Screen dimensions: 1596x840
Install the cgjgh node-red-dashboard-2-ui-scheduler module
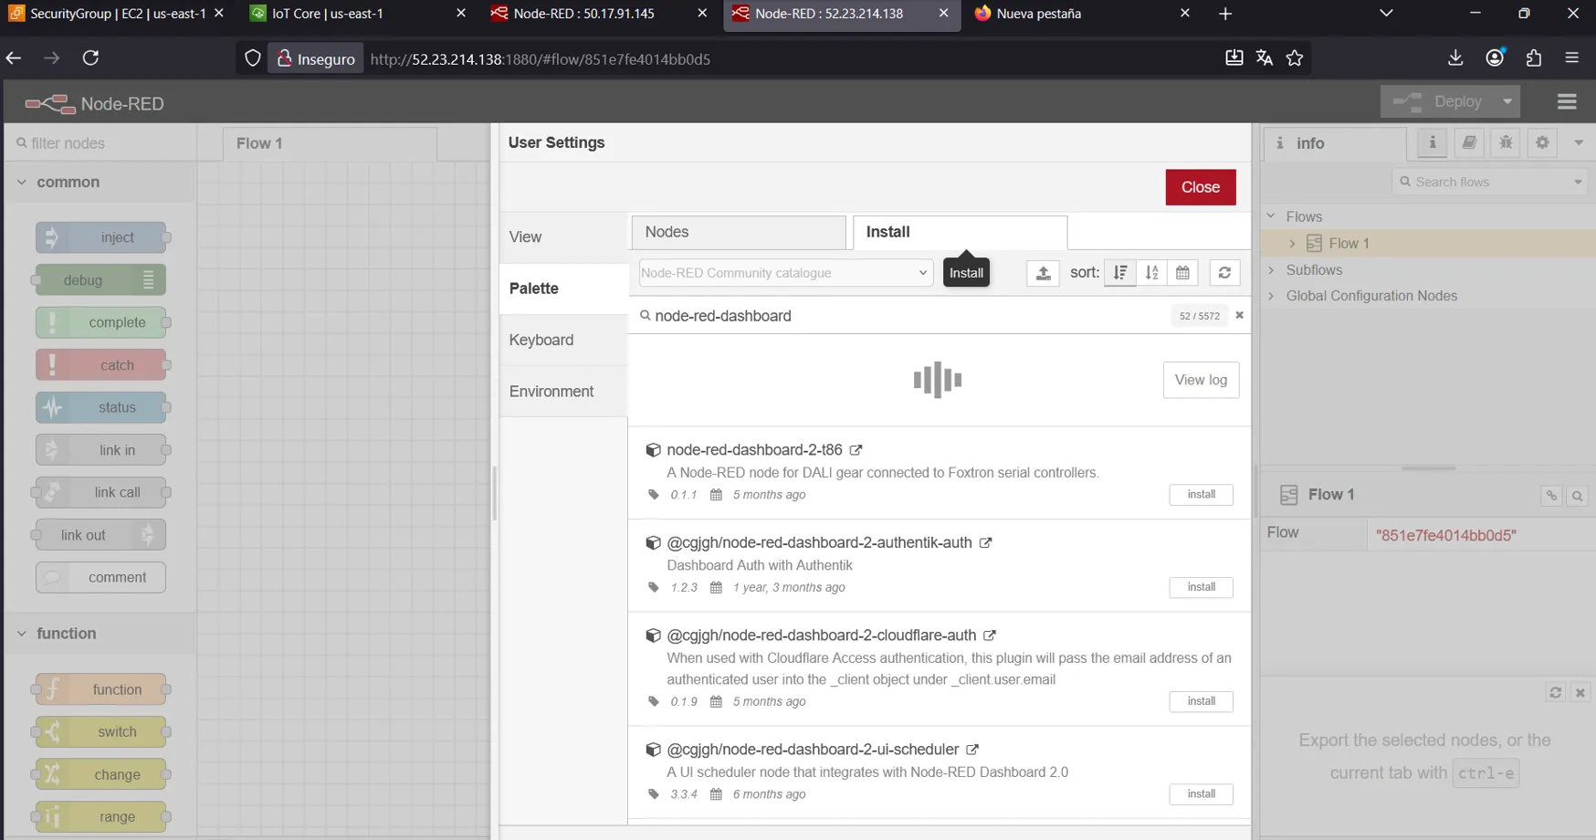[x=1201, y=794]
